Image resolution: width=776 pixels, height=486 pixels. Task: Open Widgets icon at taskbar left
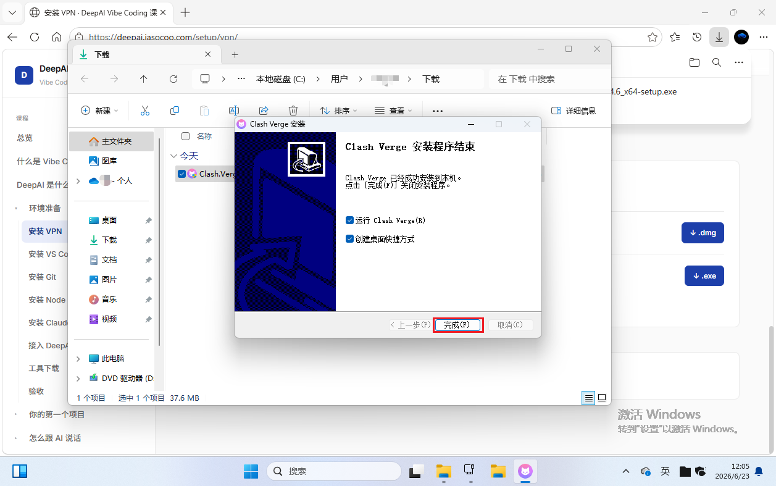20,471
